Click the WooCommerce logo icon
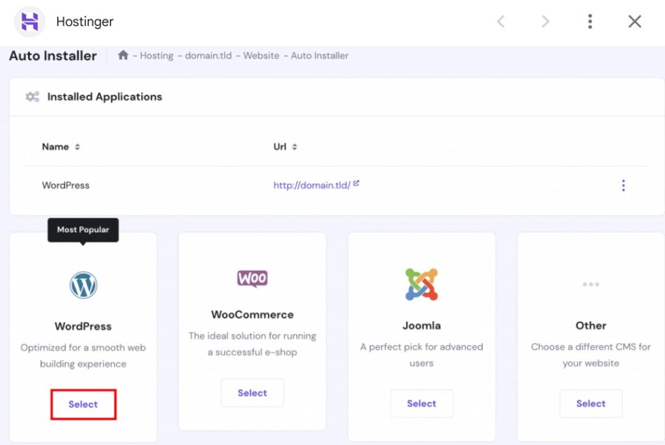The width and height of the screenshot is (665, 445). pos(253,278)
